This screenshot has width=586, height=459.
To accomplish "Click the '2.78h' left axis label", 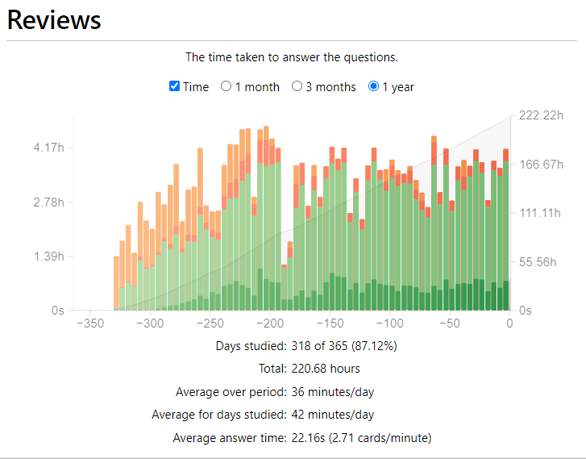I will [x=48, y=202].
